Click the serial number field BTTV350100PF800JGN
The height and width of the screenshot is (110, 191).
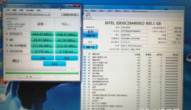click(134, 31)
